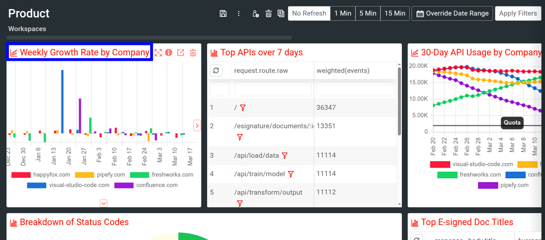Click filter icon next to /api/load/data

coord(285,156)
